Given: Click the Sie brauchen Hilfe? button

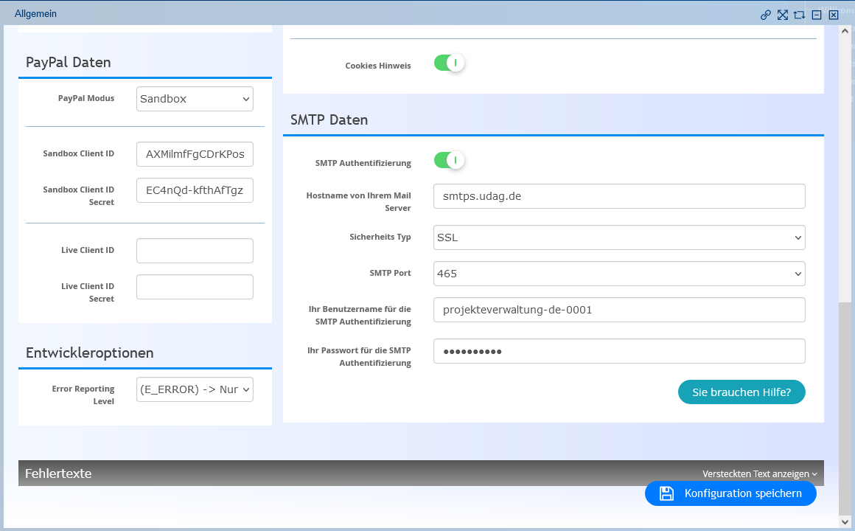Looking at the screenshot, I should pos(741,392).
